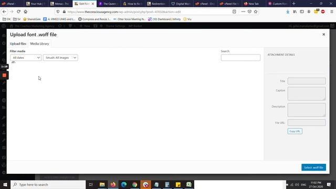Save the page to Pocket icon
Screen dimensions: 336x189
249,12
